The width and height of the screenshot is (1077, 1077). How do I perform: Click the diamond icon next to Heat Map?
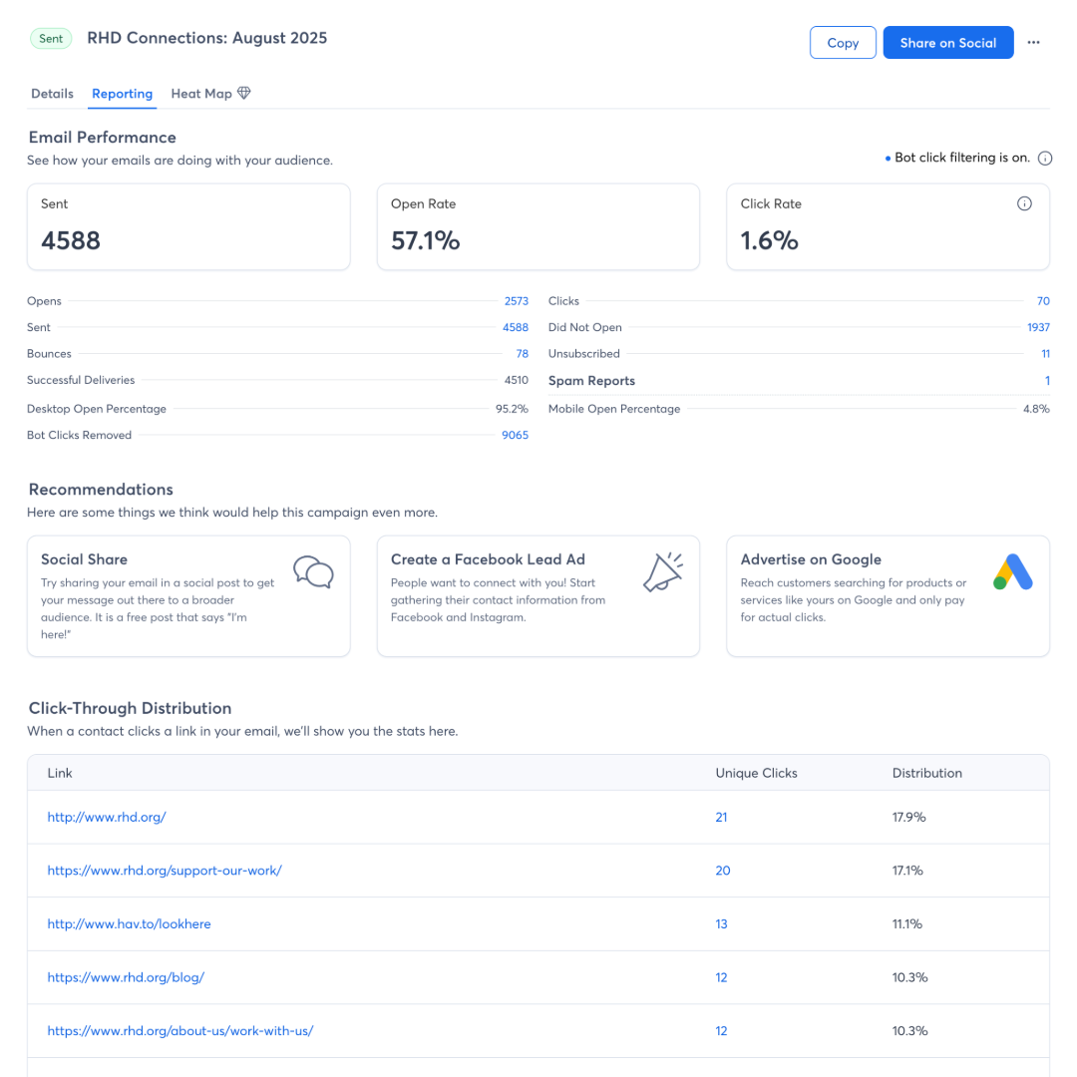pos(242,93)
